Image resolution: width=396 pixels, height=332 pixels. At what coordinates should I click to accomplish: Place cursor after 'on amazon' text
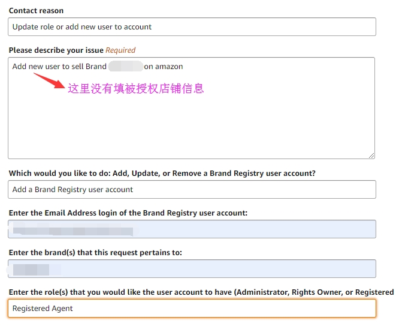[x=184, y=67]
